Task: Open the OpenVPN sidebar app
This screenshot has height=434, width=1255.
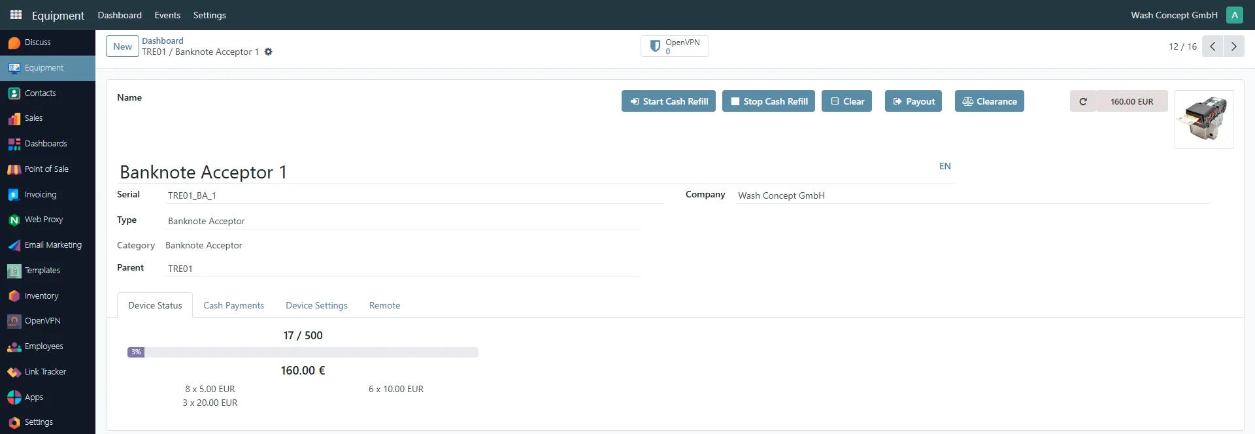Action: (42, 321)
